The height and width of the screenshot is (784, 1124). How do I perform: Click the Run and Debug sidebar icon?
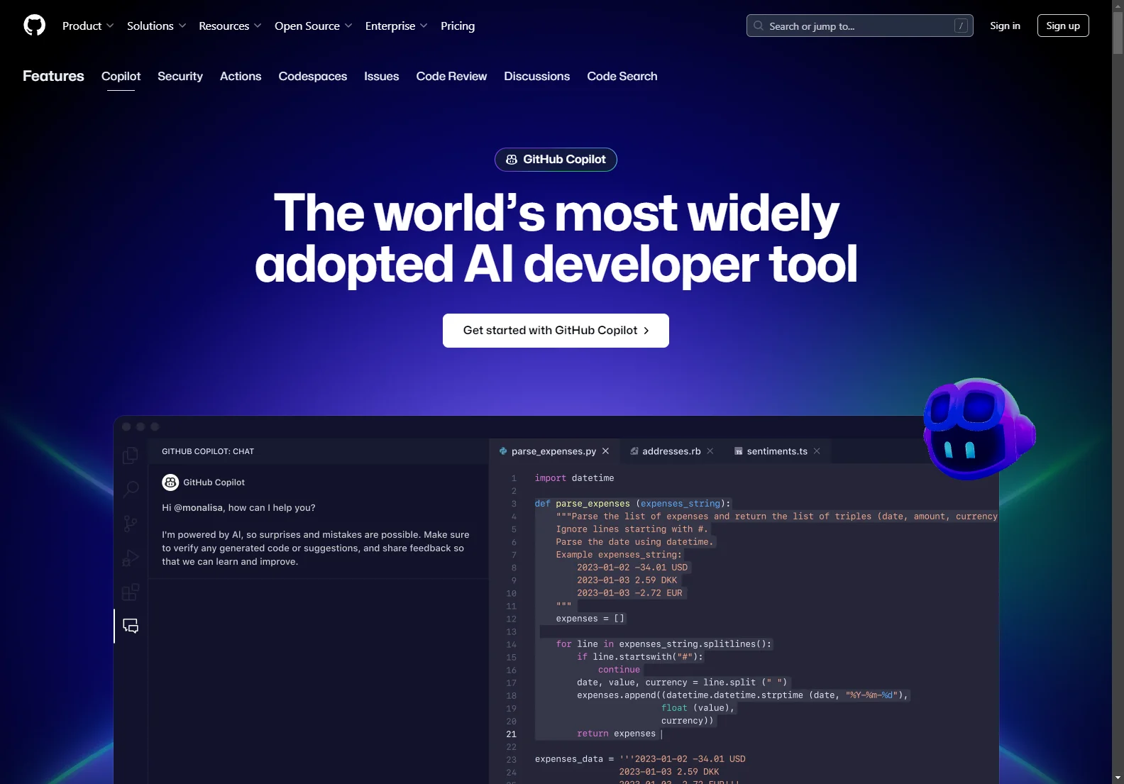(131, 558)
